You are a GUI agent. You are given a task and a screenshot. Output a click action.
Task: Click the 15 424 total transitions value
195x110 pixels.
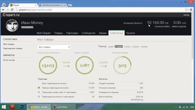tap(91, 83)
